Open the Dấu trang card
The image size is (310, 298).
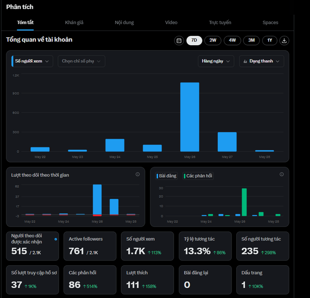coord(263,280)
